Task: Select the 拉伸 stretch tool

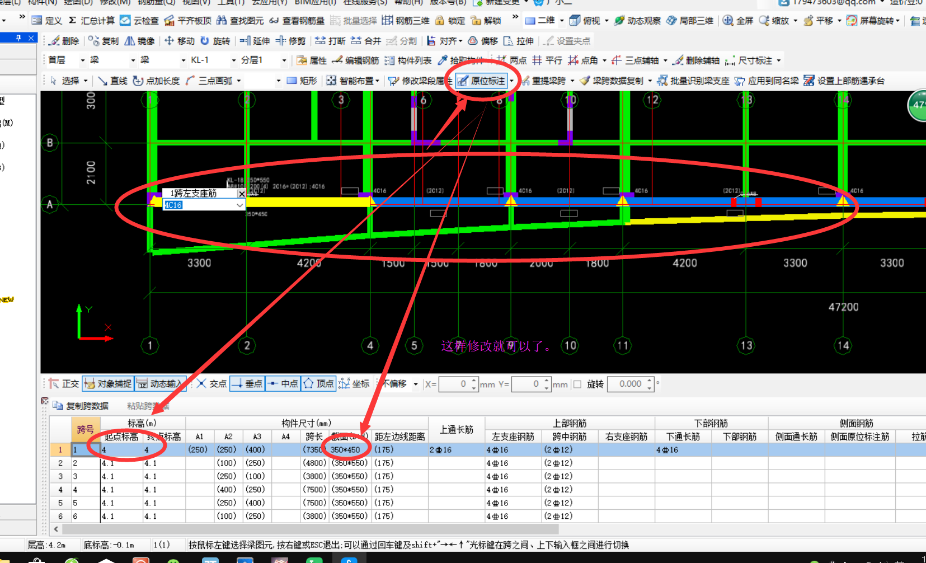Action: coord(519,41)
